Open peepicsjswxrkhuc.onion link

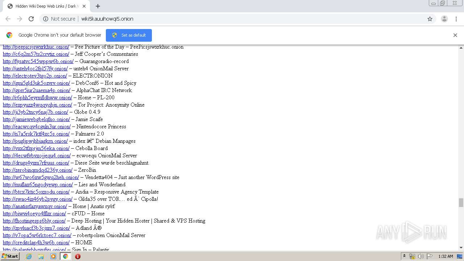(36, 47)
